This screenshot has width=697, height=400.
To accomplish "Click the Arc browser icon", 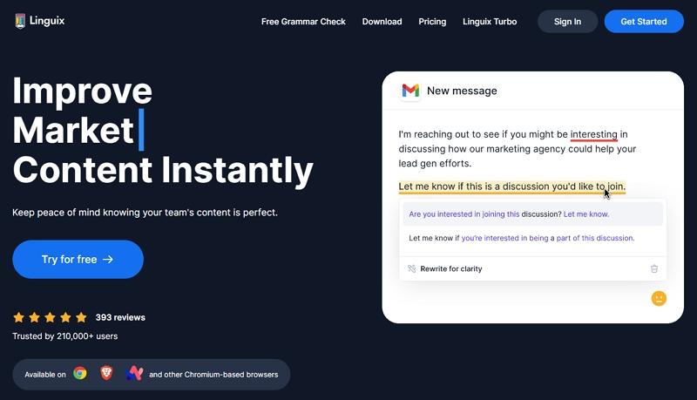I will click(x=133, y=374).
